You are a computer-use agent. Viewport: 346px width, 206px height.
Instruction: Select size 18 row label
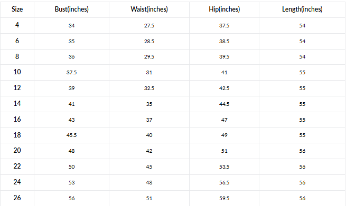[17, 135]
